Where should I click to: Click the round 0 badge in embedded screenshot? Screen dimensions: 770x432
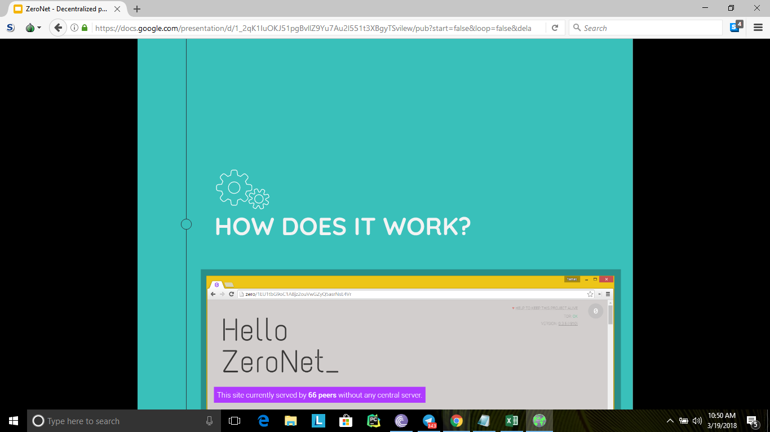(595, 311)
